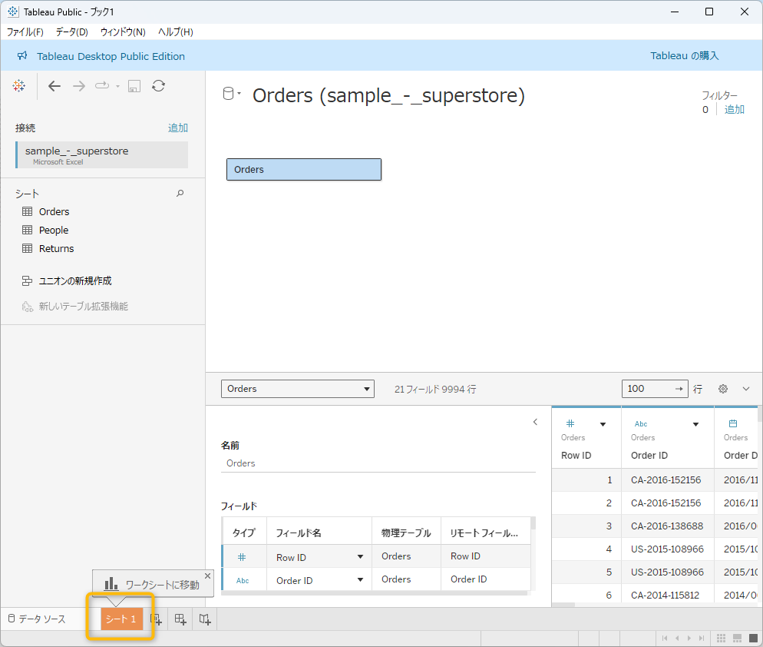The width and height of the screenshot is (763, 647).
Task: Open the data grid settings gear icon
Action: click(722, 389)
